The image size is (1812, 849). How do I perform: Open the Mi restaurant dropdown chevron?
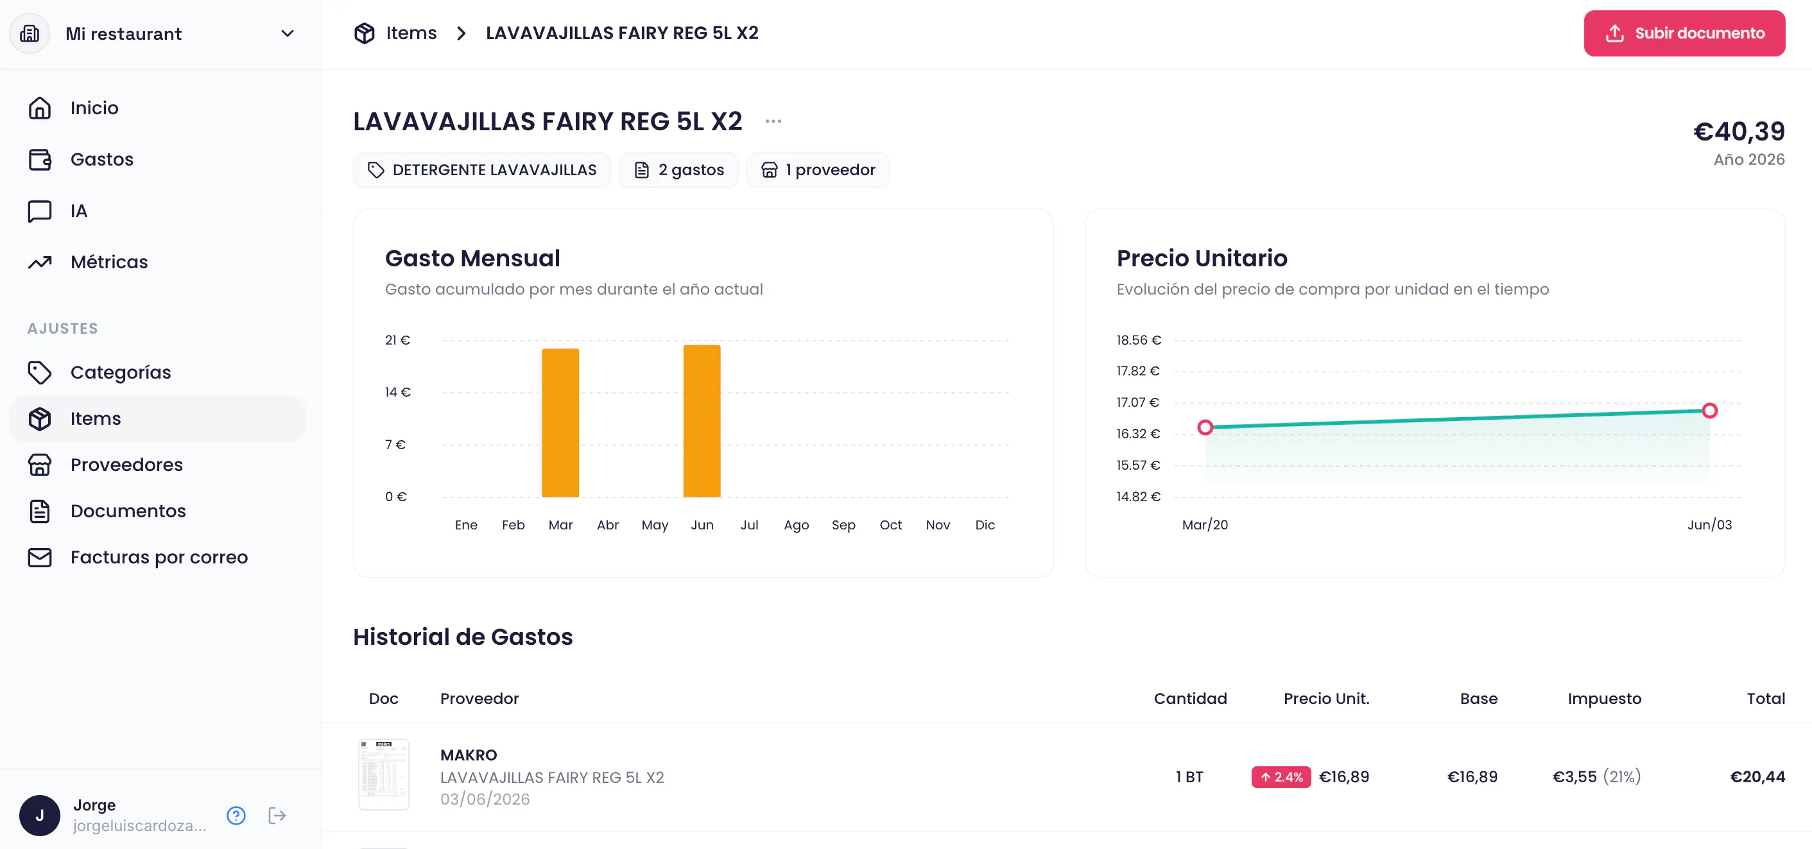287,33
